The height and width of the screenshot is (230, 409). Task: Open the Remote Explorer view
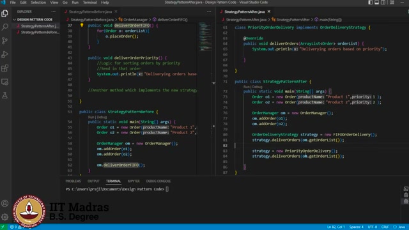(x=4, y=82)
